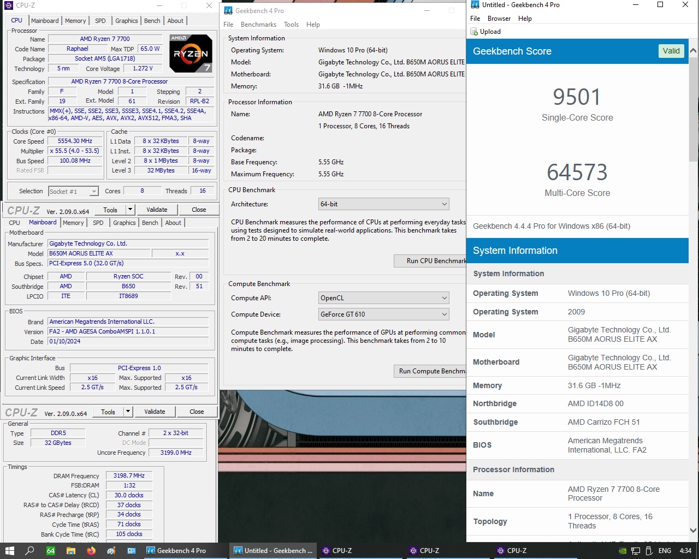Screen dimensions: 699x559
Task: Open the paint palette taskbar icon
Action: (x=111, y=551)
